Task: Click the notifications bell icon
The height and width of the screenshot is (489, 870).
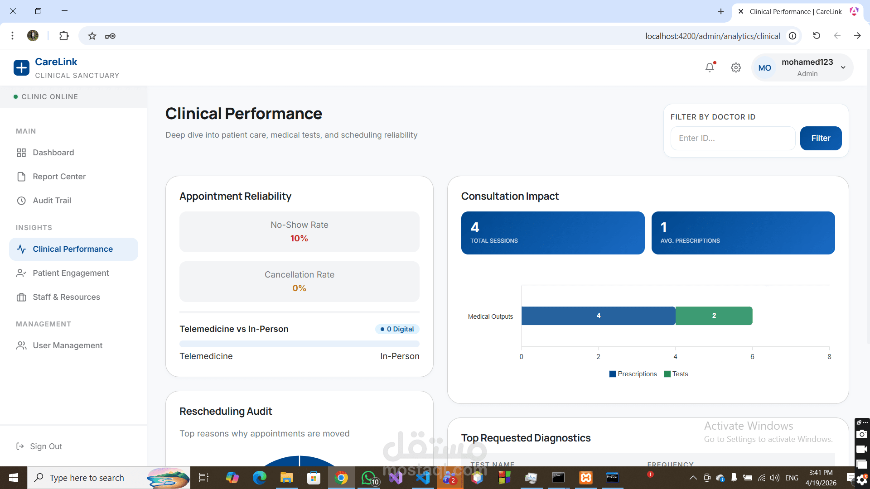Action: (x=710, y=67)
